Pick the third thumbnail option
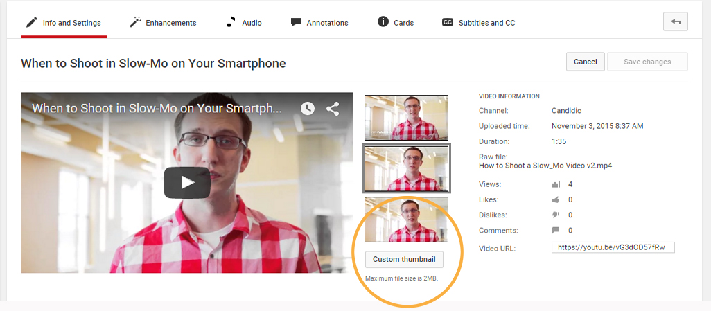The image size is (711, 311). click(x=407, y=220)
